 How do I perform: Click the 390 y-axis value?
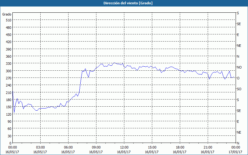pos(9,49)
